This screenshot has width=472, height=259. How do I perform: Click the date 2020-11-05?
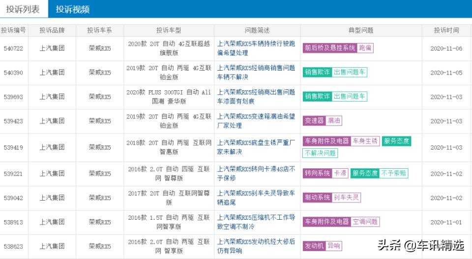coord(446,73)
